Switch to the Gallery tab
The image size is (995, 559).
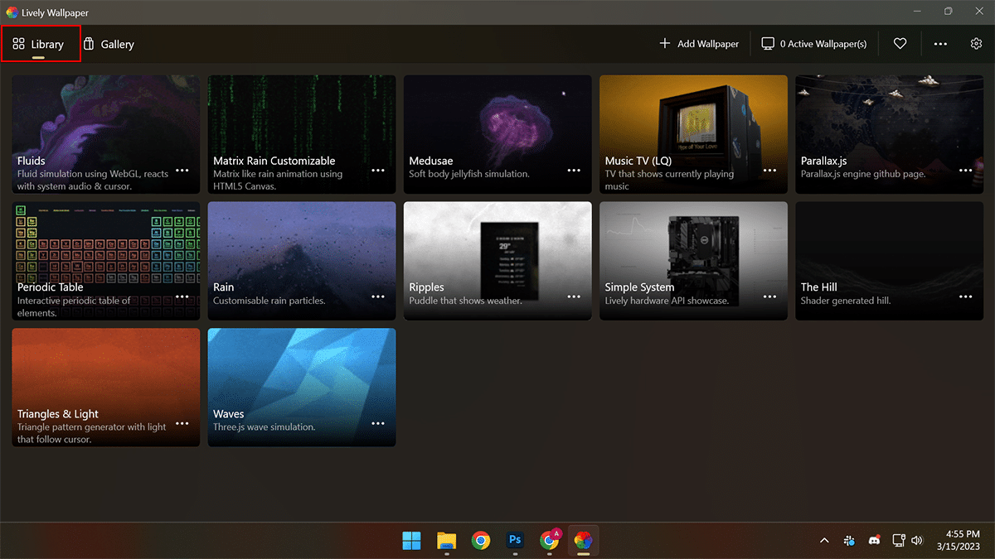pyautogui.click(x=109, y=44)
